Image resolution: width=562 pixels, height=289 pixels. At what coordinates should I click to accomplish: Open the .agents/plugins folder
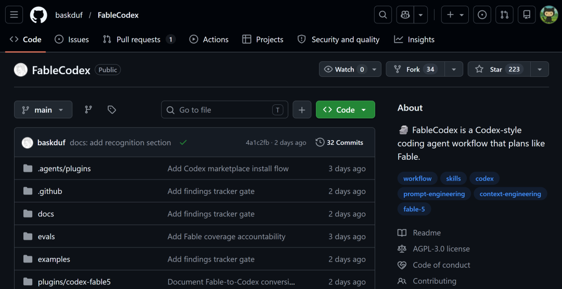coord(64,169)
